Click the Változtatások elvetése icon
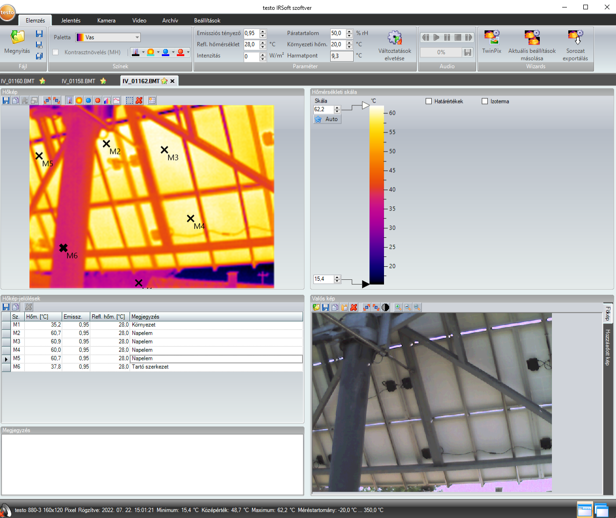 (x=395, y=38)
